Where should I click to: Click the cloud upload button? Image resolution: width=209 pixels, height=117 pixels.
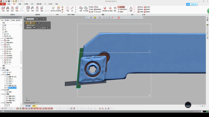pos(192,4)
